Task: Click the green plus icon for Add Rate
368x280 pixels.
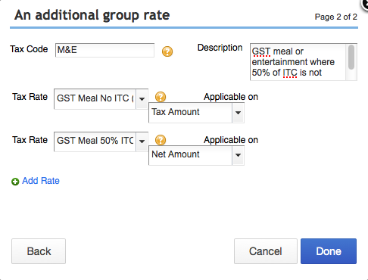Action: [15, 182]
